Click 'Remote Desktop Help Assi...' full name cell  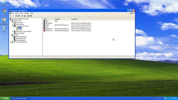(x=62, y=29)
